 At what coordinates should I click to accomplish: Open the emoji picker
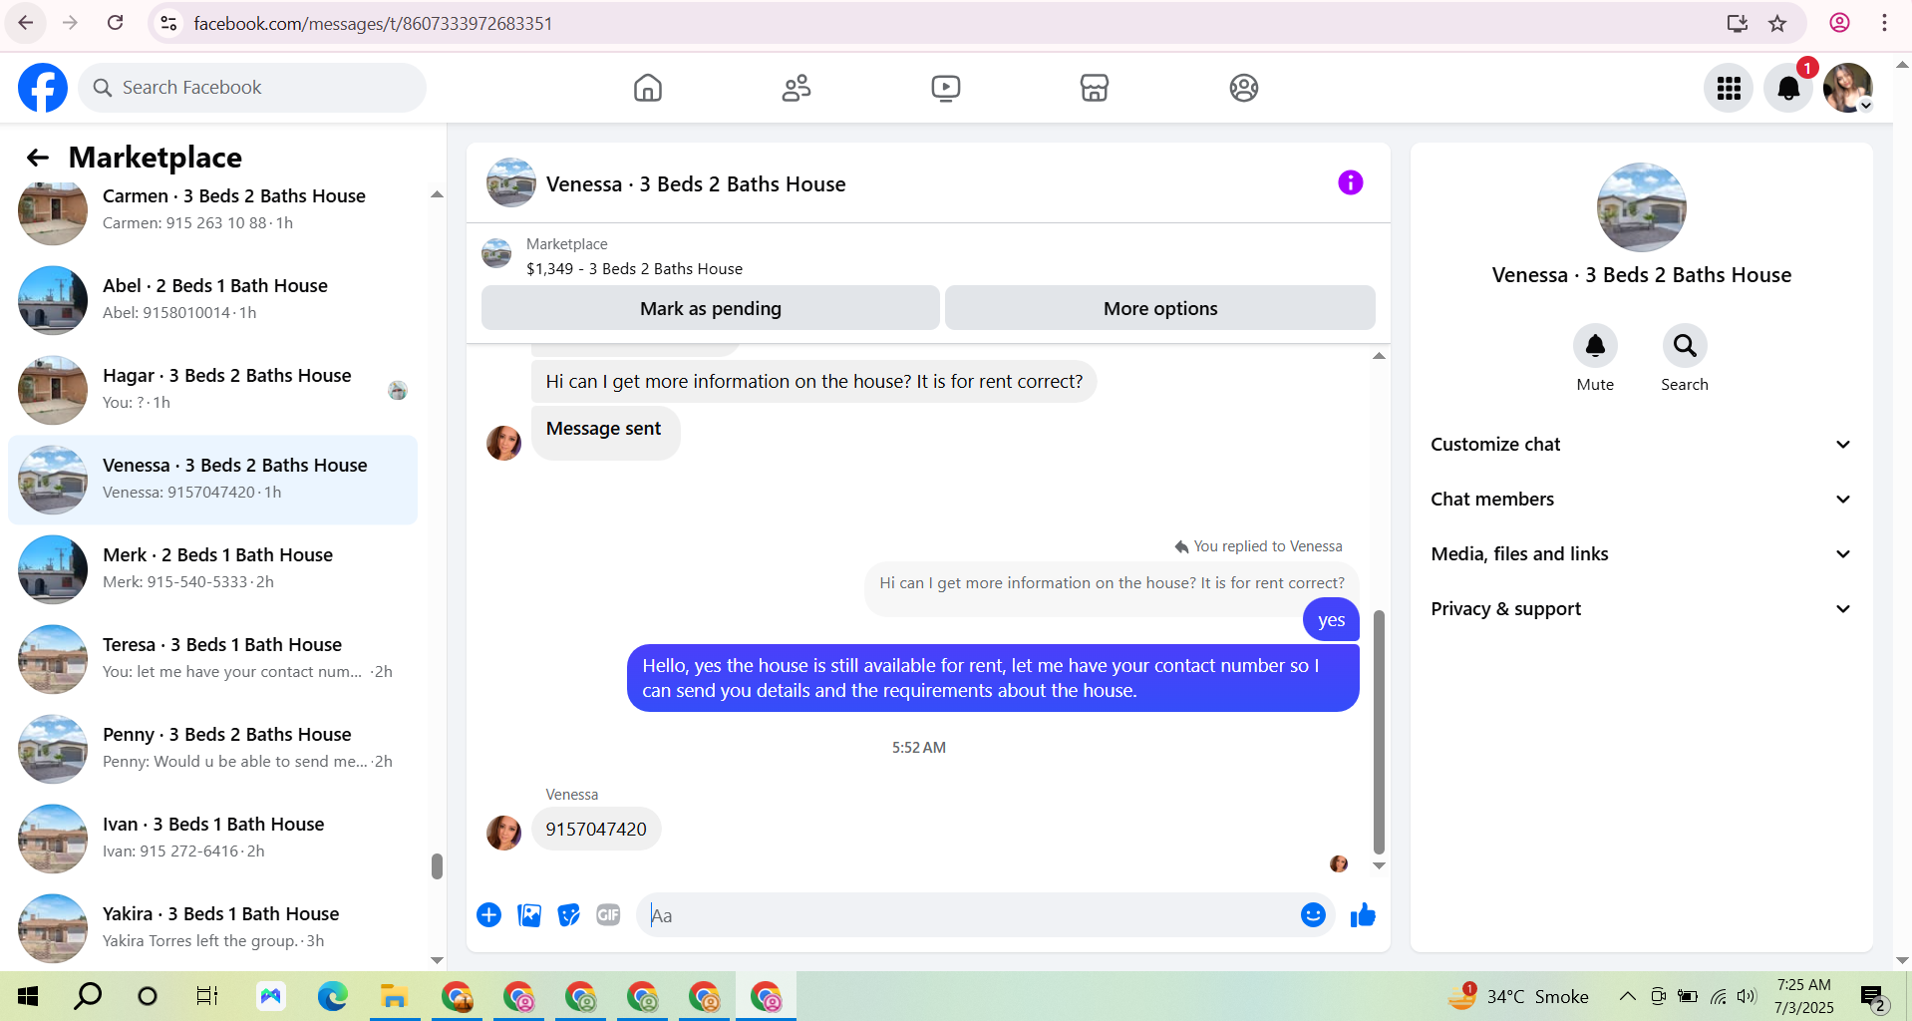(x=1313, y=914)
